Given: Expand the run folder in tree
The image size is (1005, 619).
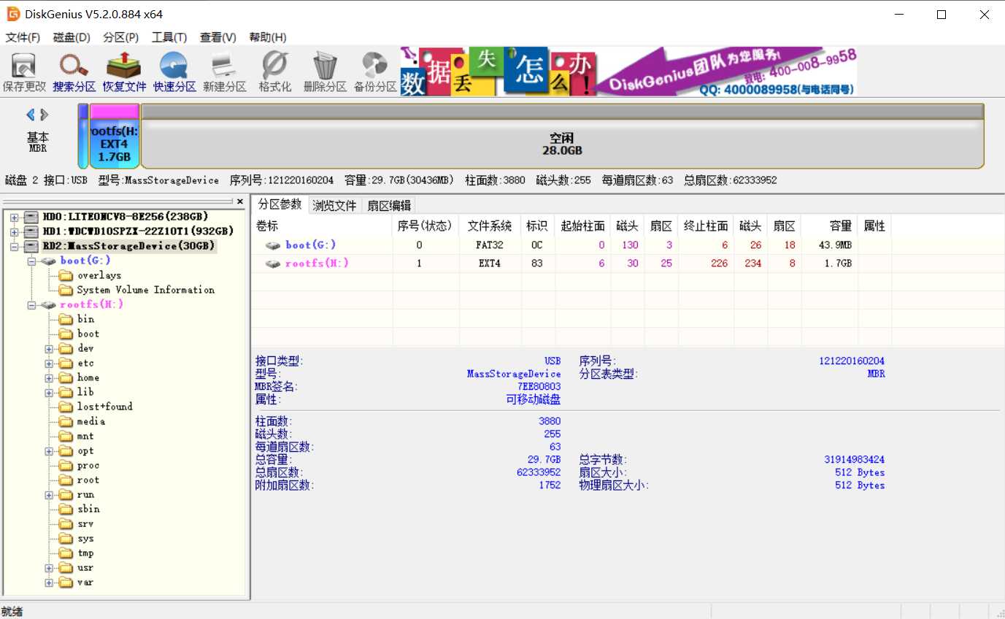Looking at the screenshot, I should pyautogui.click(x=49, y=495).
